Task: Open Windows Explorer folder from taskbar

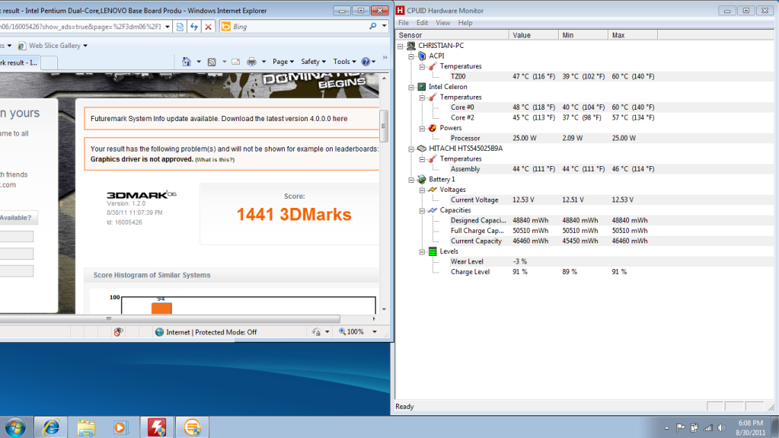Action: (86, 427)
